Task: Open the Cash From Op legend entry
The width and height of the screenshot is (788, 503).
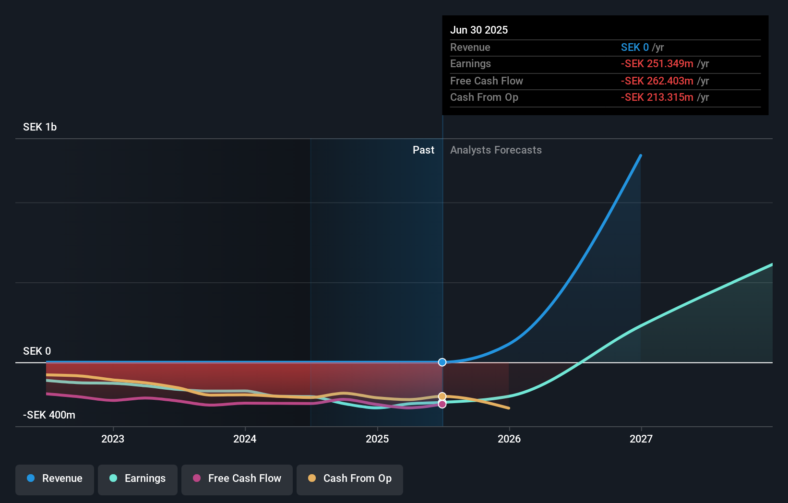Action: click(x=350, y=479)
